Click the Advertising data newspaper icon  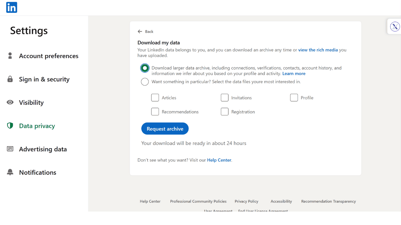click(x=10, y=149)
